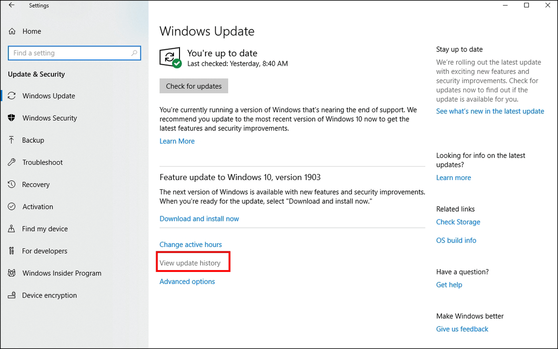
Task: Click Learn more about latest updates
Action: [x=453, y=177]
